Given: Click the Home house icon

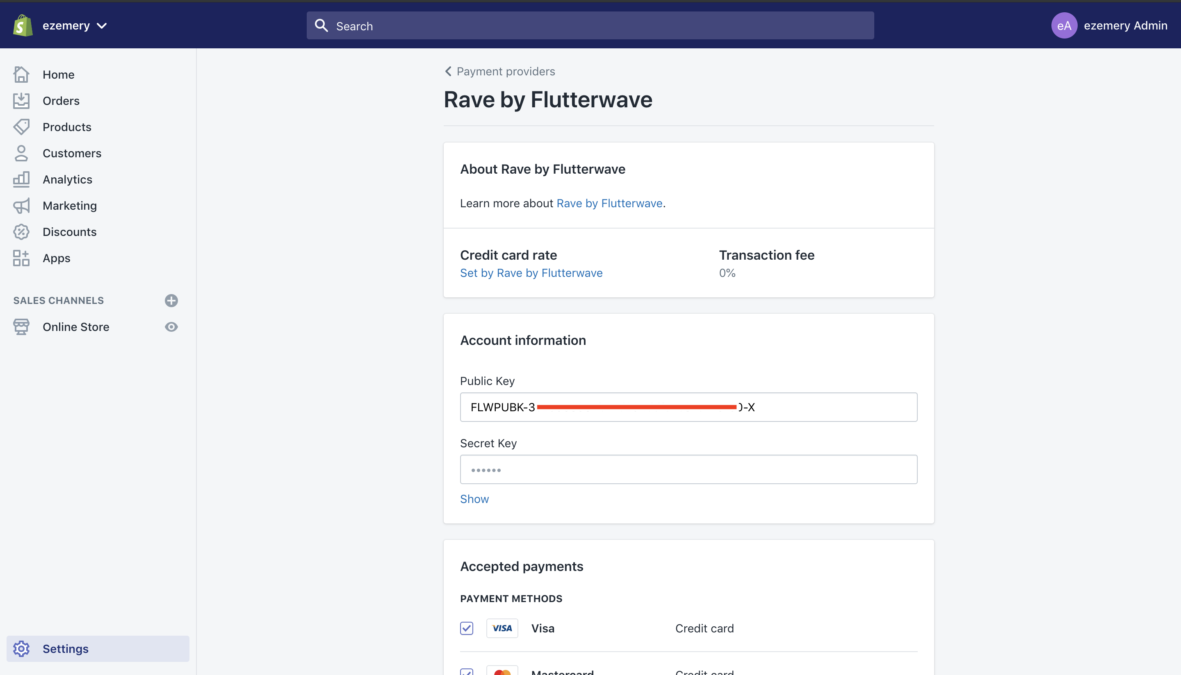Looking at the screenshot, I should 21,74.
